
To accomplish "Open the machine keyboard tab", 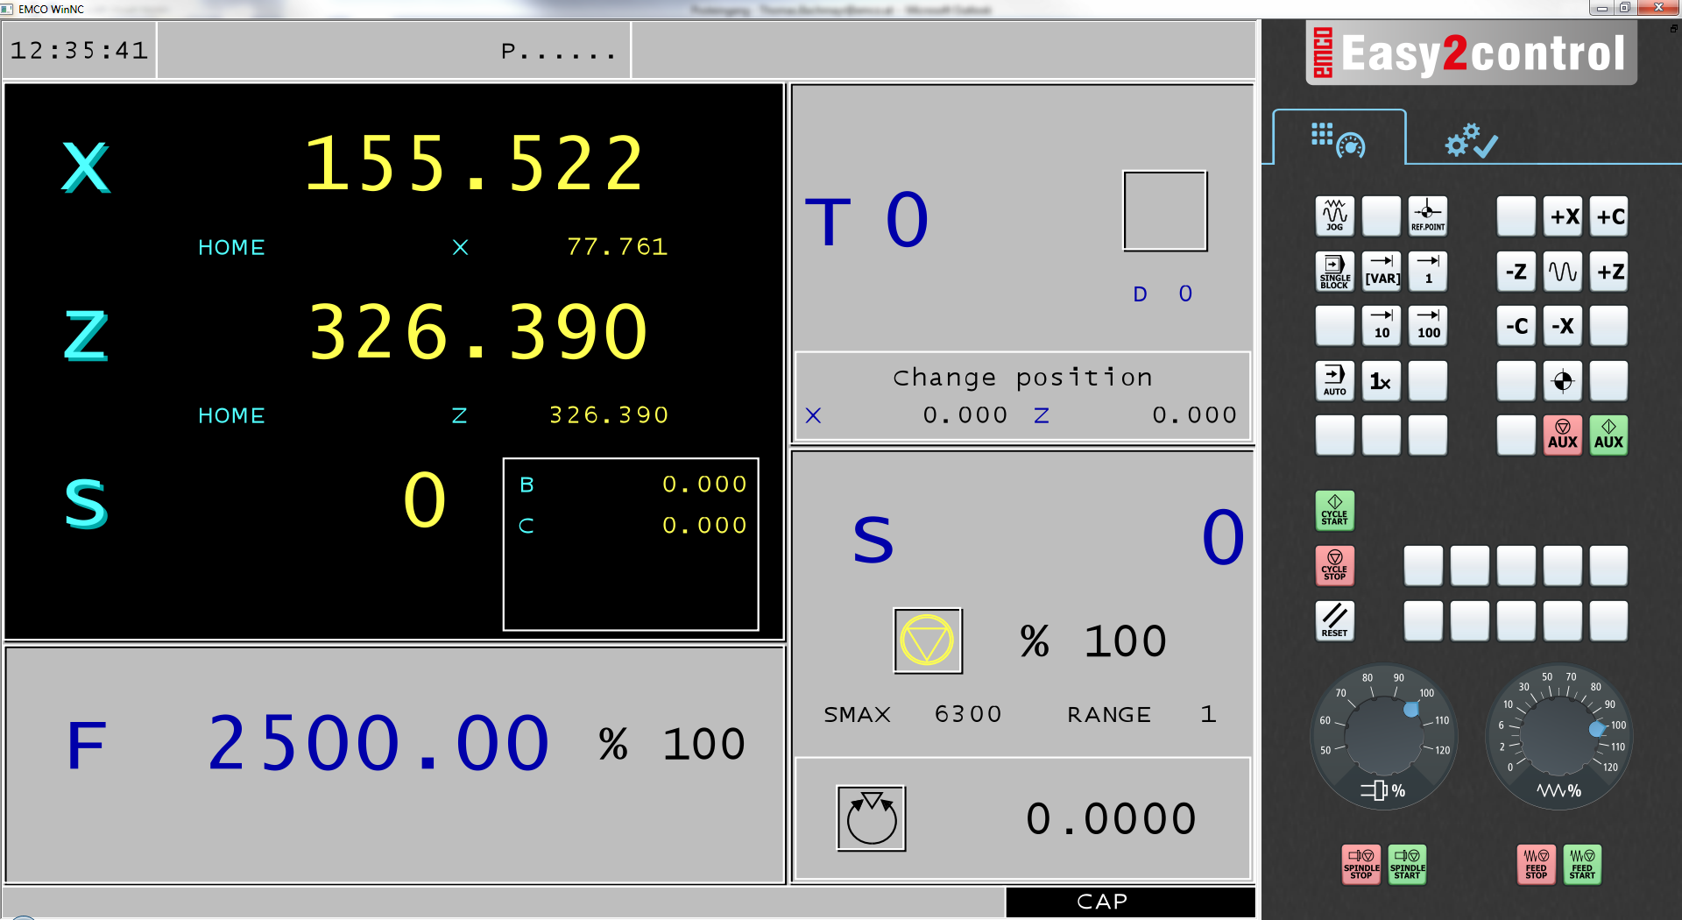I will [x=1339, y=138].
